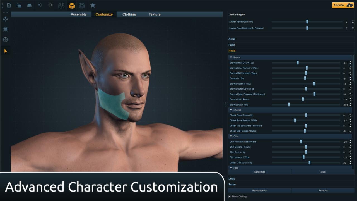Select the arrow pointer tool in the sidebar
Screen dimensions: 357x201
coord(5,51)
